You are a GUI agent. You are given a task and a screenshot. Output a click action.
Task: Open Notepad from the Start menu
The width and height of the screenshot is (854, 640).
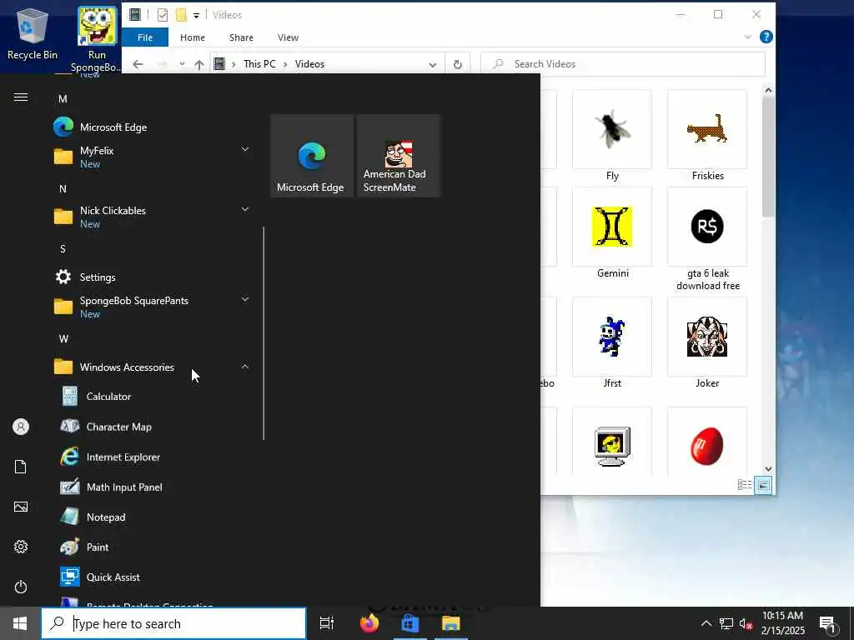coord(151,517)
